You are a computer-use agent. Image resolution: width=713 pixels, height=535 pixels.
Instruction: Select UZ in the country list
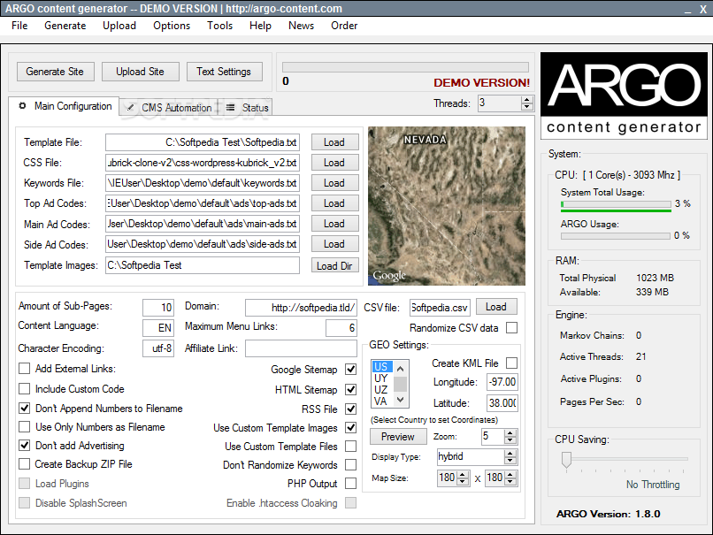[381, 390]
